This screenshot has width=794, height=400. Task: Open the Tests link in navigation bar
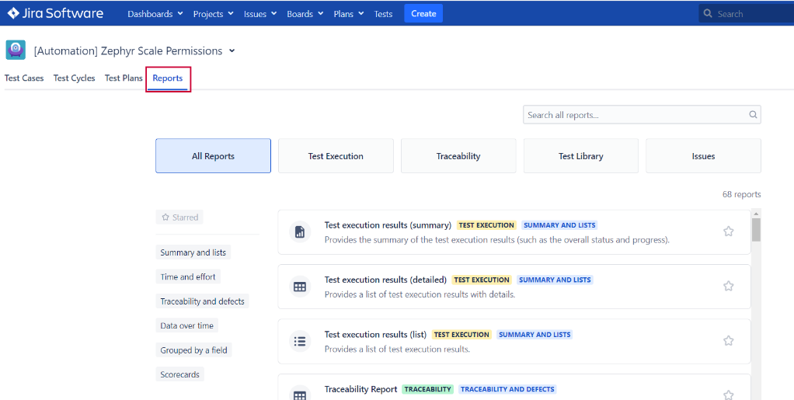(383, 14)
